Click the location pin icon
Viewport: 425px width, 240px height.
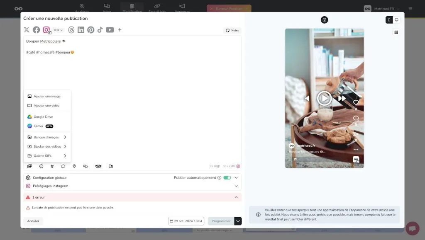point(74,166)
